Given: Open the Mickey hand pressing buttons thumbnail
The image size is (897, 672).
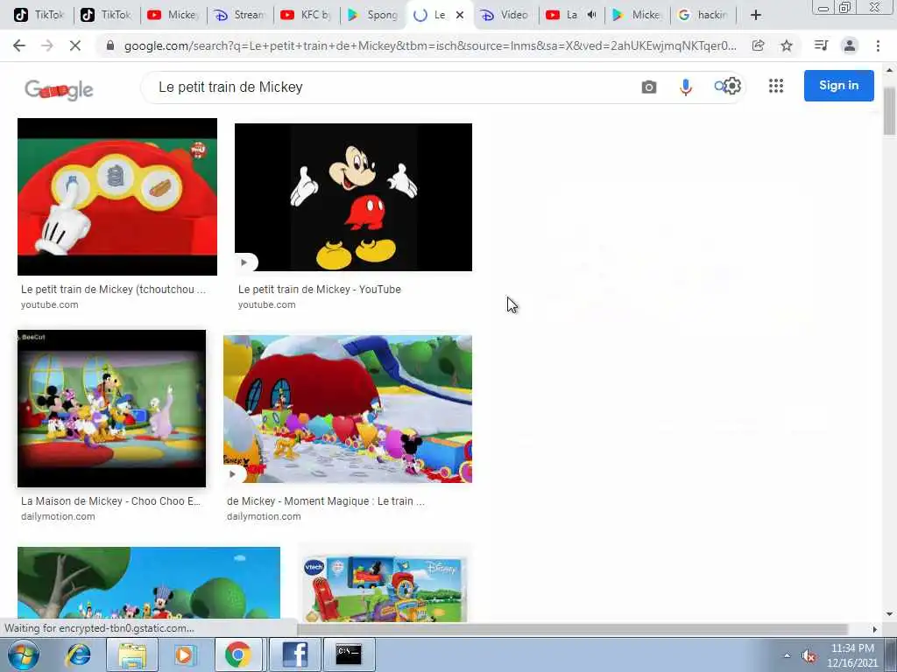Looking at the screenshot, I should tap(117, 197).
